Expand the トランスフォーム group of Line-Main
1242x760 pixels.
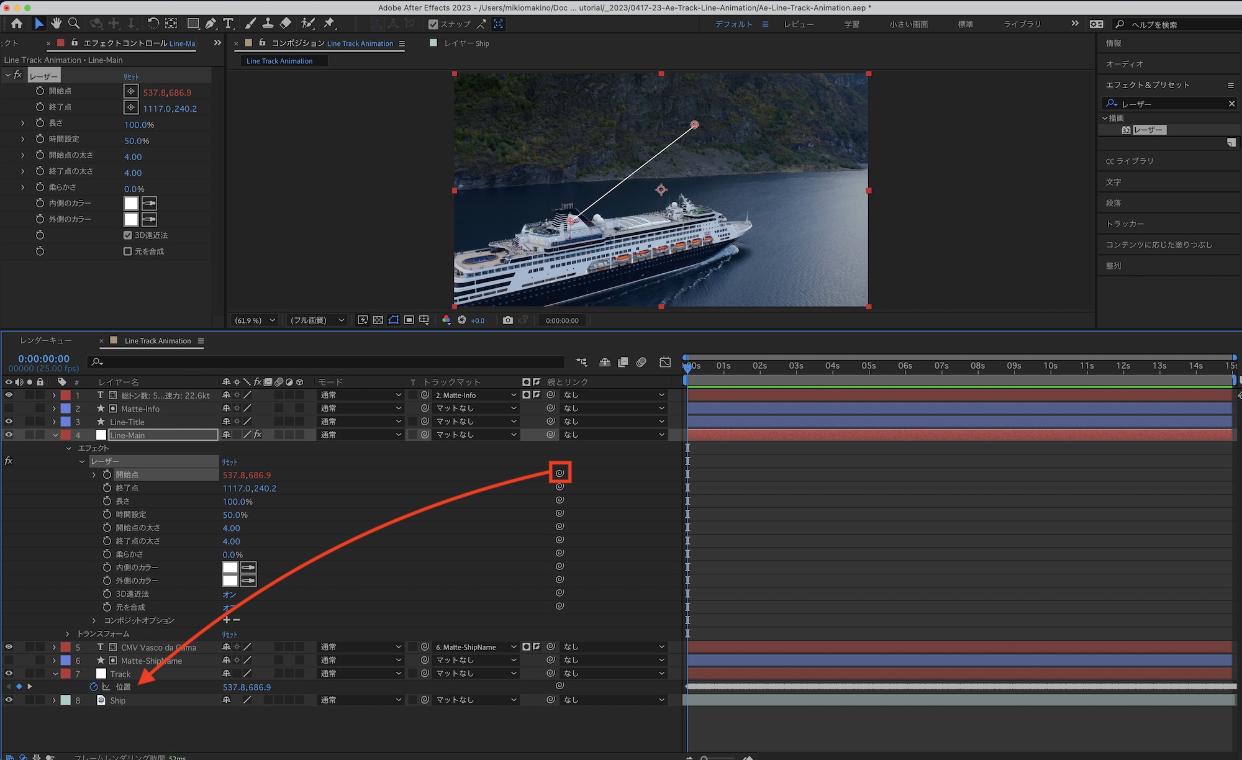tap(68, 634)
